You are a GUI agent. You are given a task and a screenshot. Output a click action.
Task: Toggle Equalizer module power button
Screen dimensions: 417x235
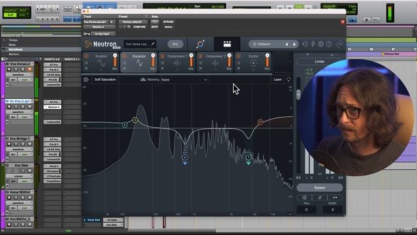[x=124, y=56]
